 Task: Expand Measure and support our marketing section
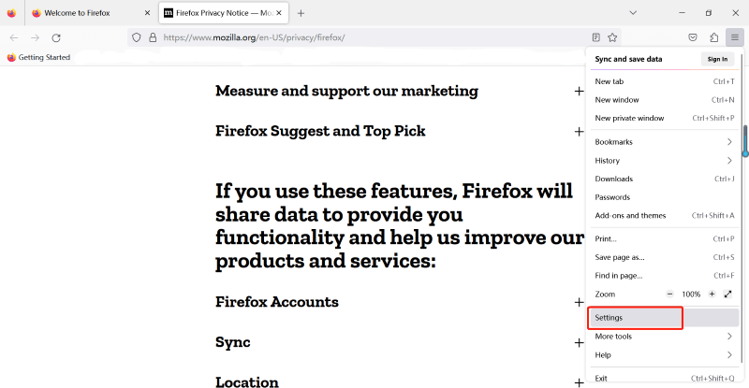point(579,91)
